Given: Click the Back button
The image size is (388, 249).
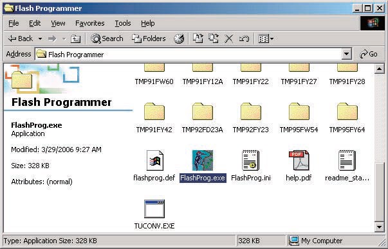Looking at the screenshot, I should (x=21, y=39).
